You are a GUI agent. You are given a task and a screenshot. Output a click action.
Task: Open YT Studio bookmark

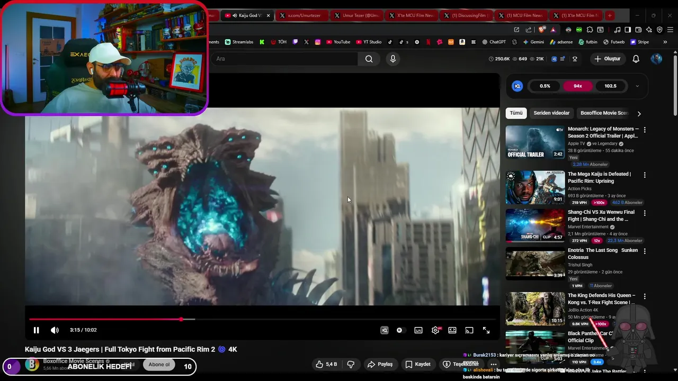369,42
